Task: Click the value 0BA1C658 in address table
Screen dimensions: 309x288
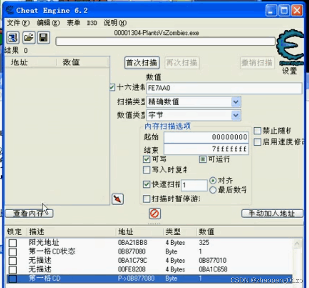Action: point(213,269)
